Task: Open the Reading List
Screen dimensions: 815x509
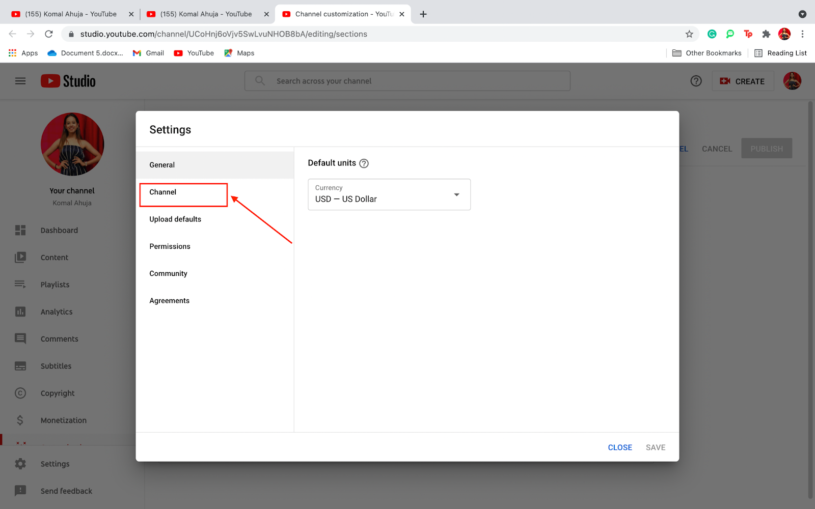Action: pyautogui.click(x=780, y=53)
